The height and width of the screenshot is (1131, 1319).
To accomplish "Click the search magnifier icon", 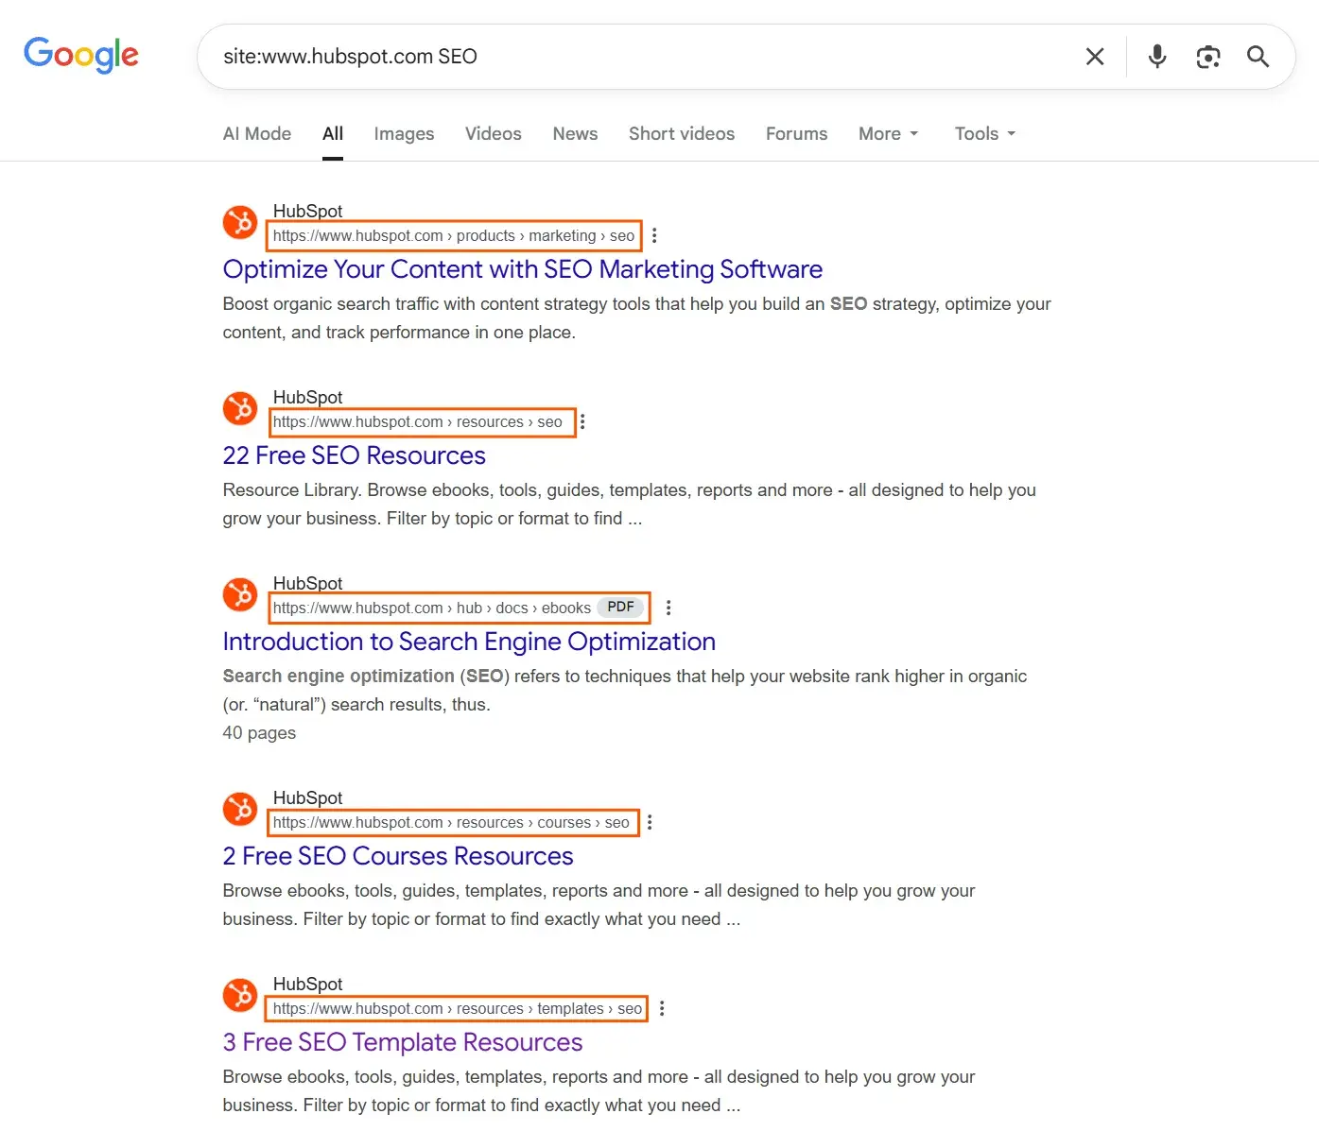I will (1258, 57).
